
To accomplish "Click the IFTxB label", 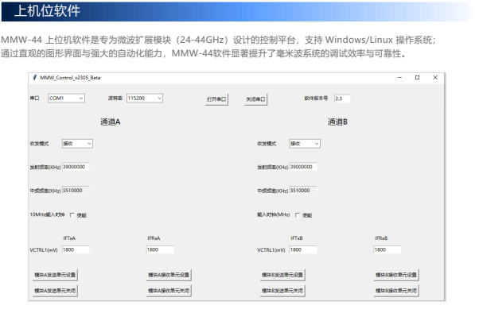I will pos(297,238).
